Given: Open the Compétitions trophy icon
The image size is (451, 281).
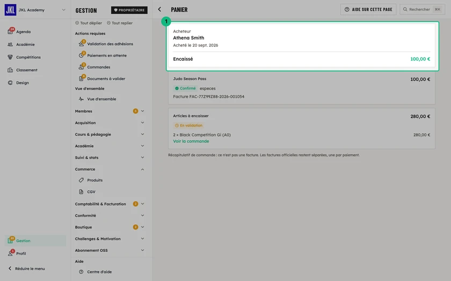Looking at the screenshot, I should pos(10,57).
